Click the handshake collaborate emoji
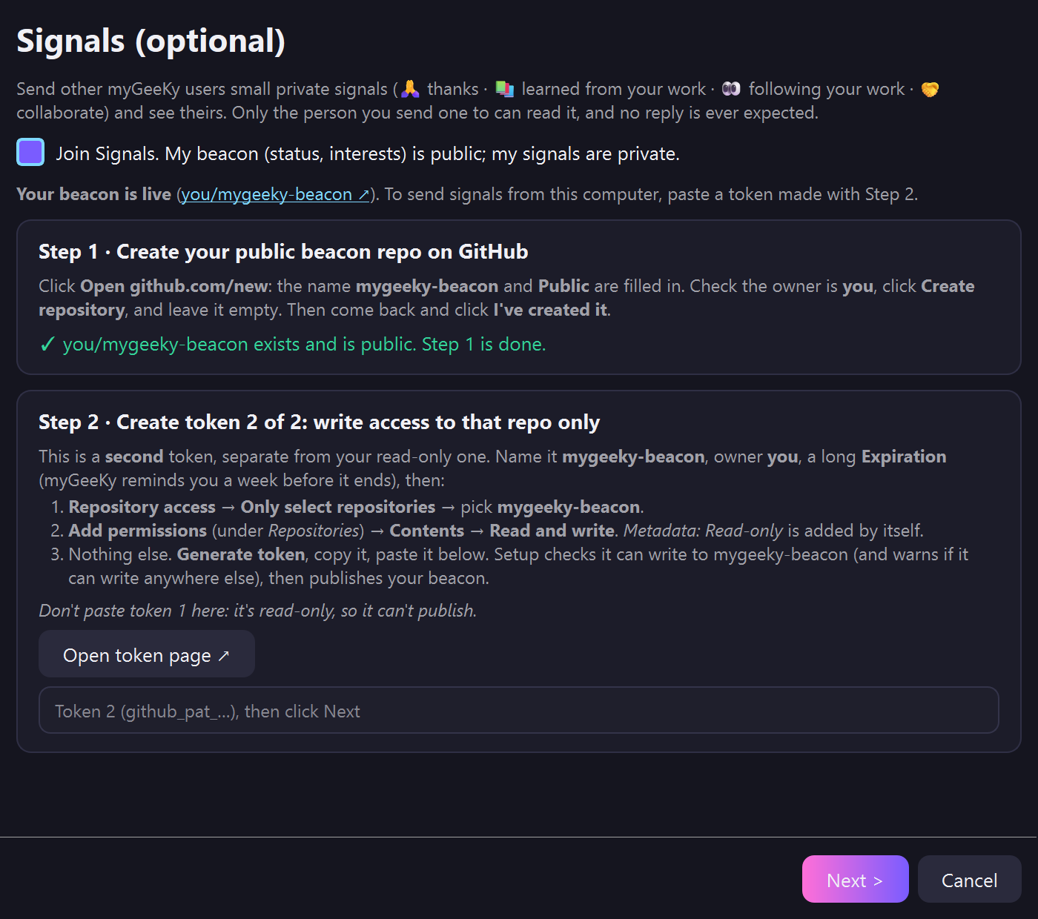1038x919 pixels. point(930,89)
